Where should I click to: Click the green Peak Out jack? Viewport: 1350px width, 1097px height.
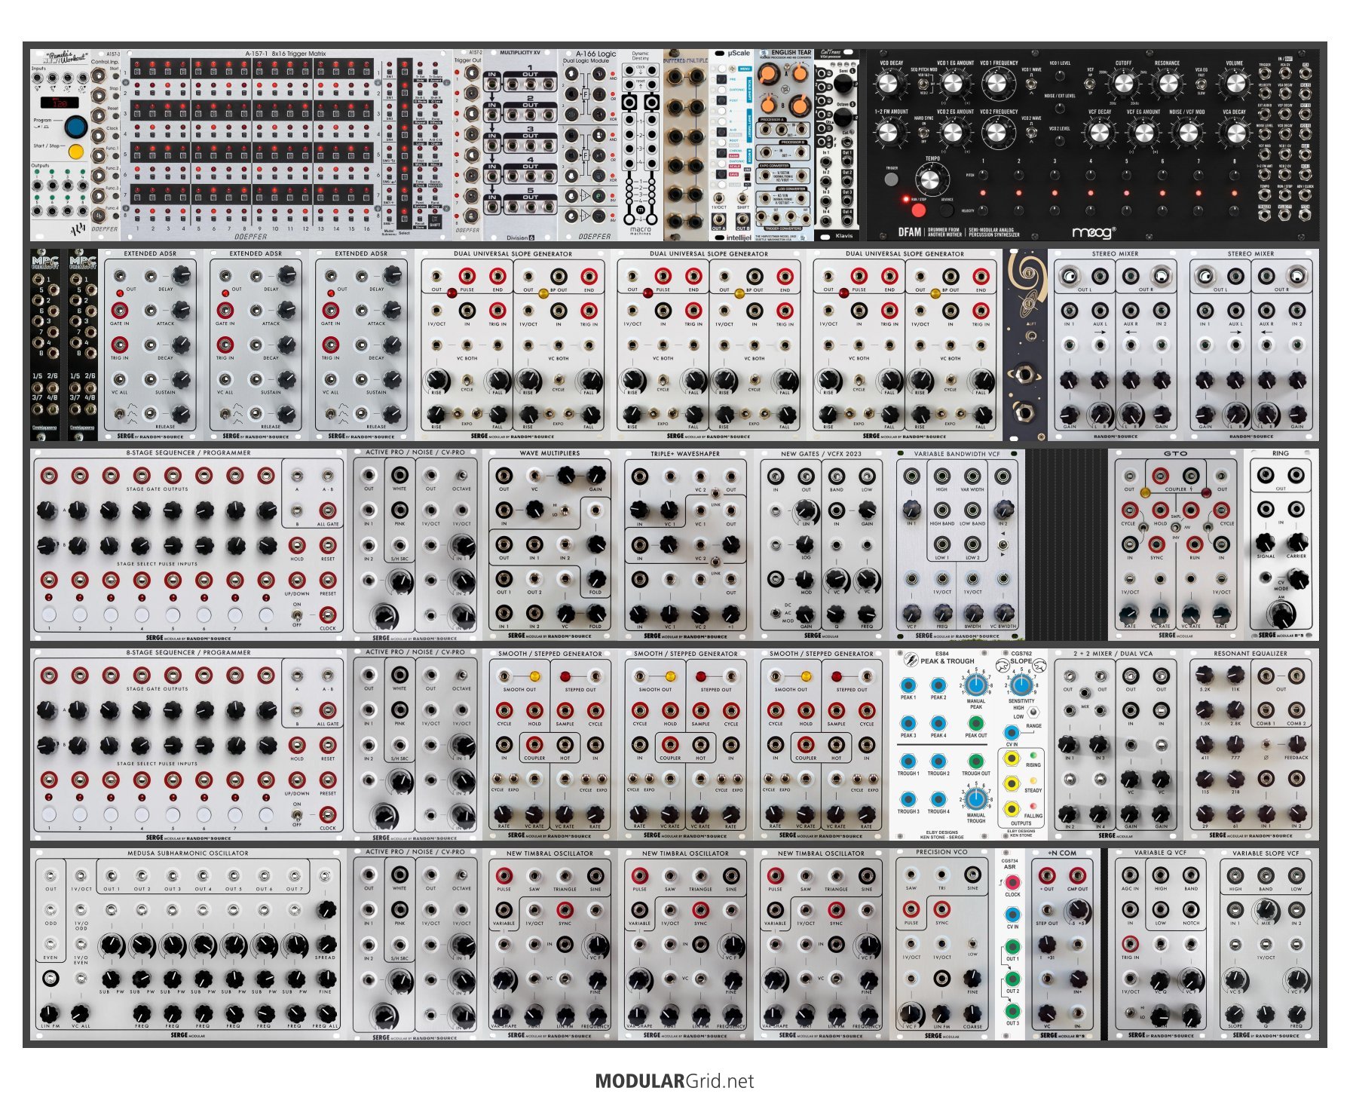(x=975, y=724)
